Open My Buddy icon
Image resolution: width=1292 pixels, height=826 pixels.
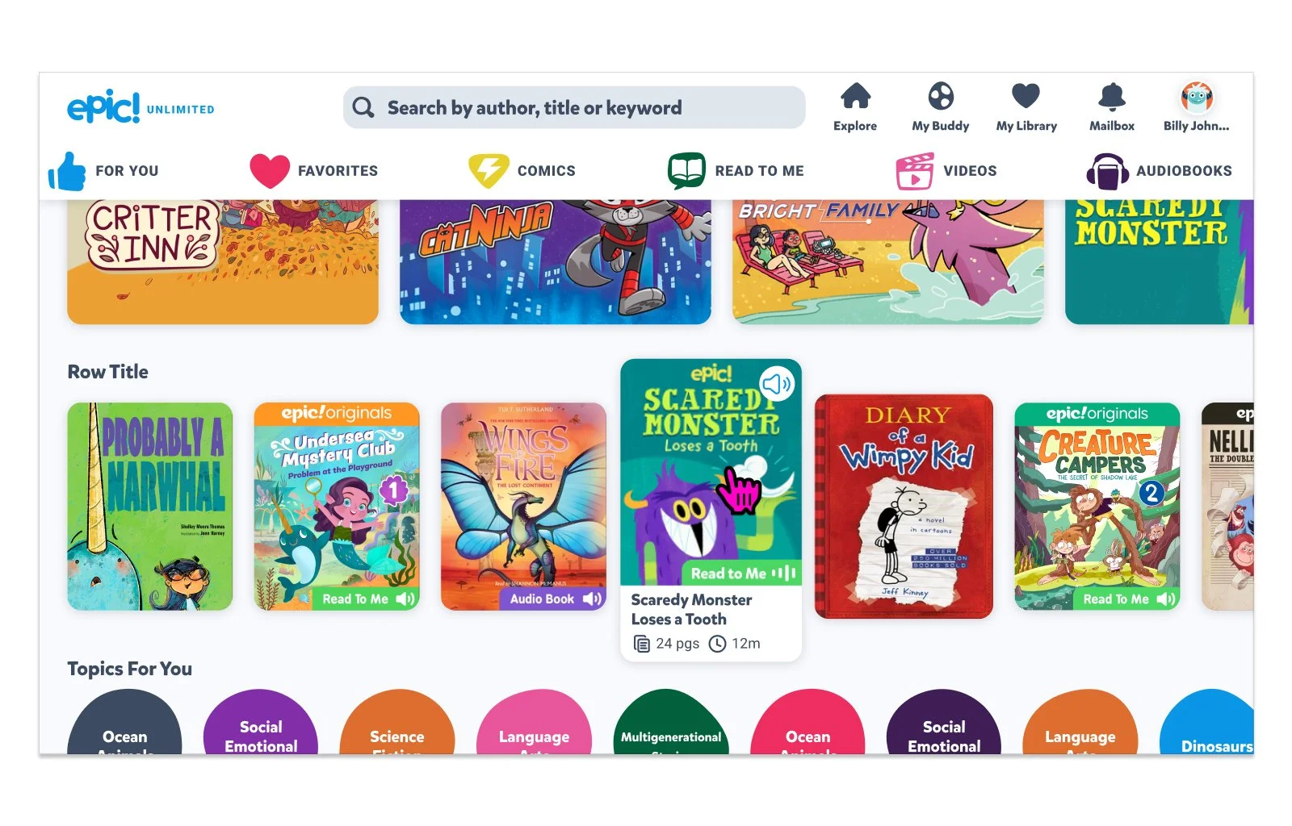[x=940, y=96]
